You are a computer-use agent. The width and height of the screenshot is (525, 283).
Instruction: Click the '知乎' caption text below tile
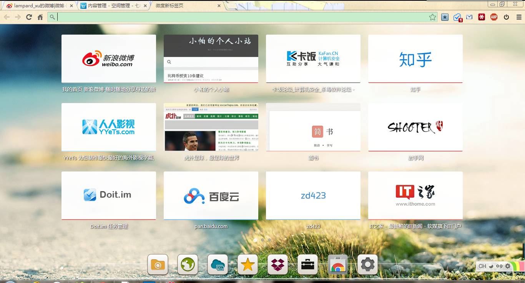coord(415,89)
